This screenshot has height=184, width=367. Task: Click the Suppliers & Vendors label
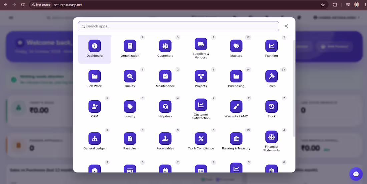[201, 56]
